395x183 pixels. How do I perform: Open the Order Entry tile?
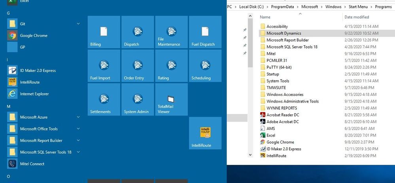(x=138, y=65)
